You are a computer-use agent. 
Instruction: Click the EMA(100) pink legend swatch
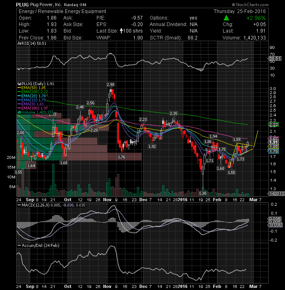point(19,108)
